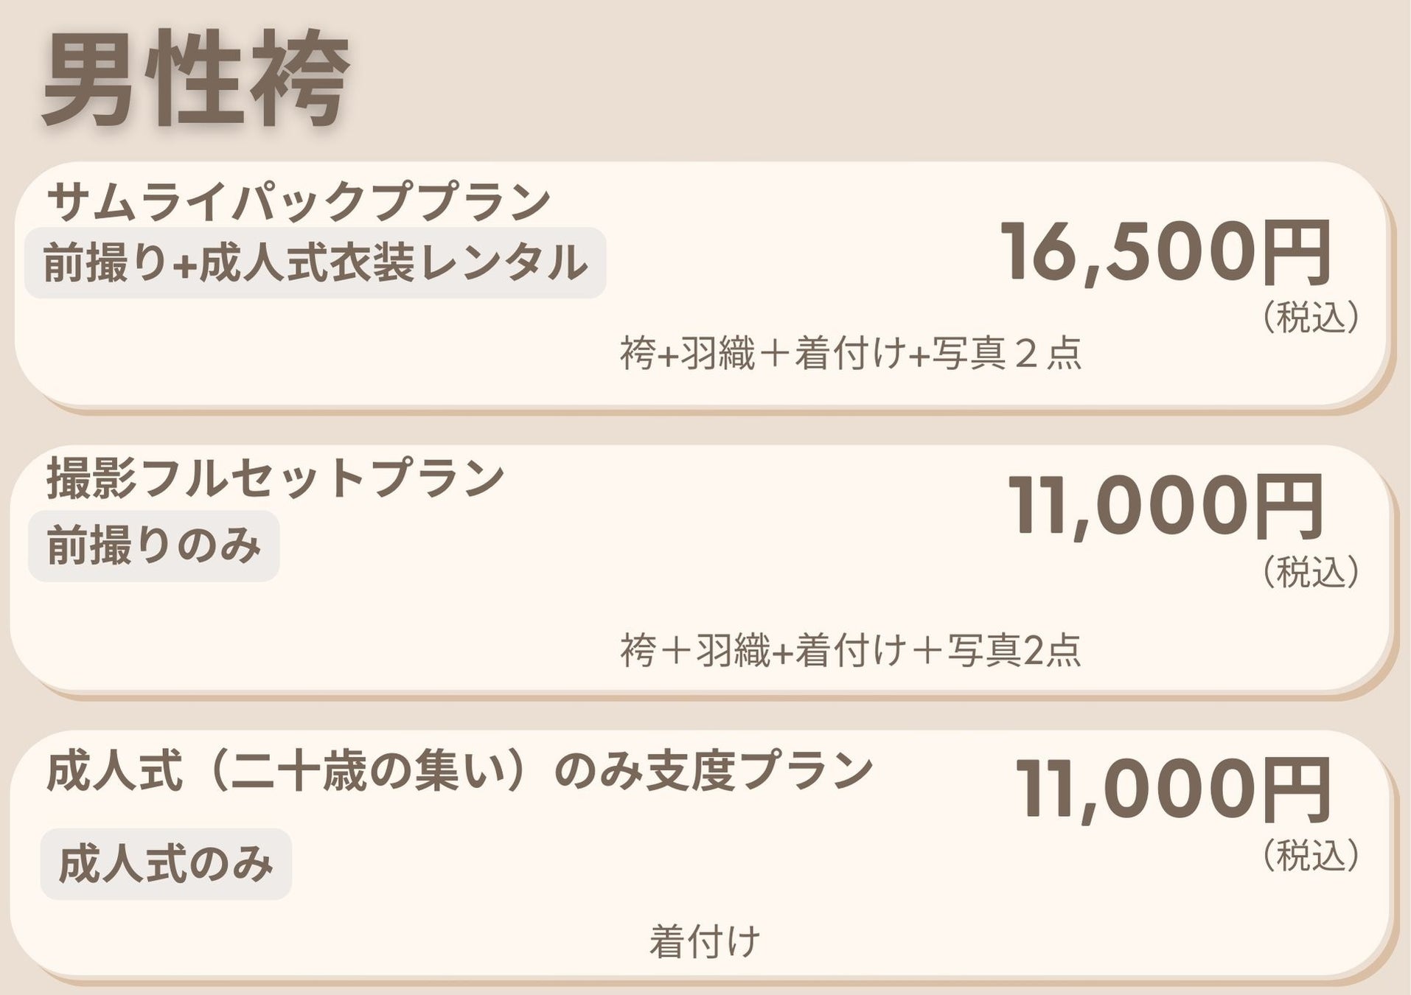Click 着付け in the サムライパック description
The image size is (1411, 995).
(x=850, y=354)
